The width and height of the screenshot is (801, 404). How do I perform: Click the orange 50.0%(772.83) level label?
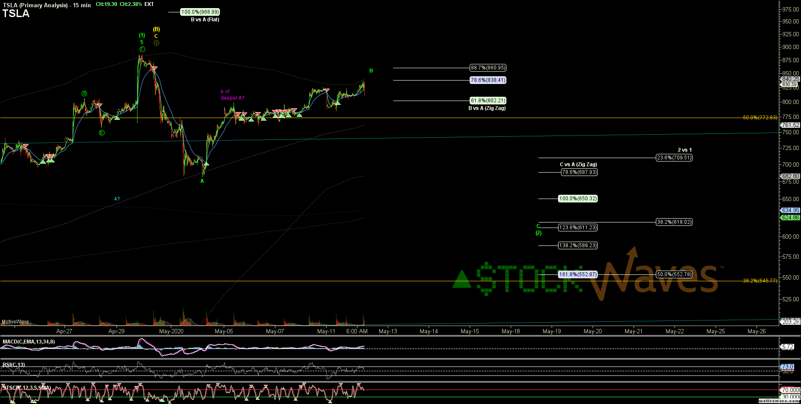(x=760, y=118)
